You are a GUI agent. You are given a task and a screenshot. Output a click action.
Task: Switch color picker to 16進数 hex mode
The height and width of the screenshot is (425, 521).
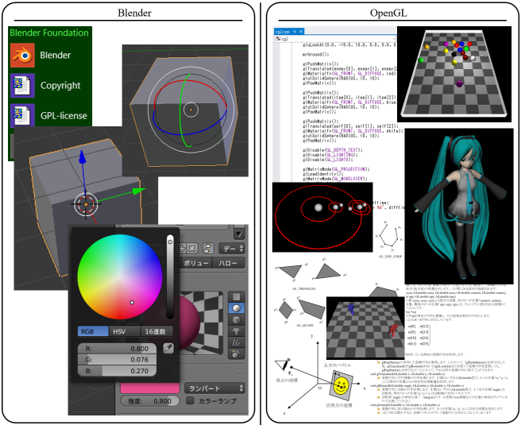tap(156, 331)
